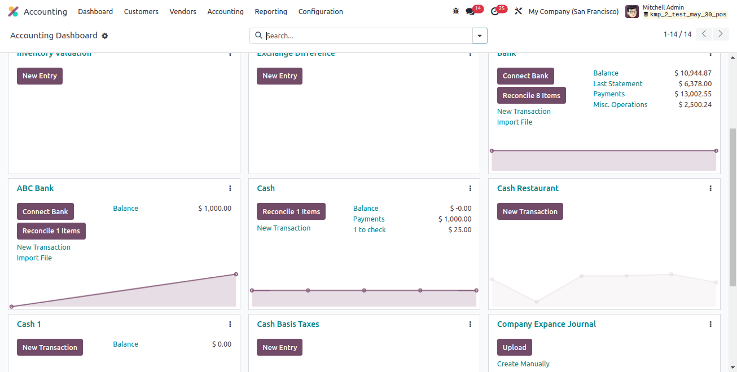Go to the next page arrow
This screenshot has width=737, height=372.
tap(721, 34)
